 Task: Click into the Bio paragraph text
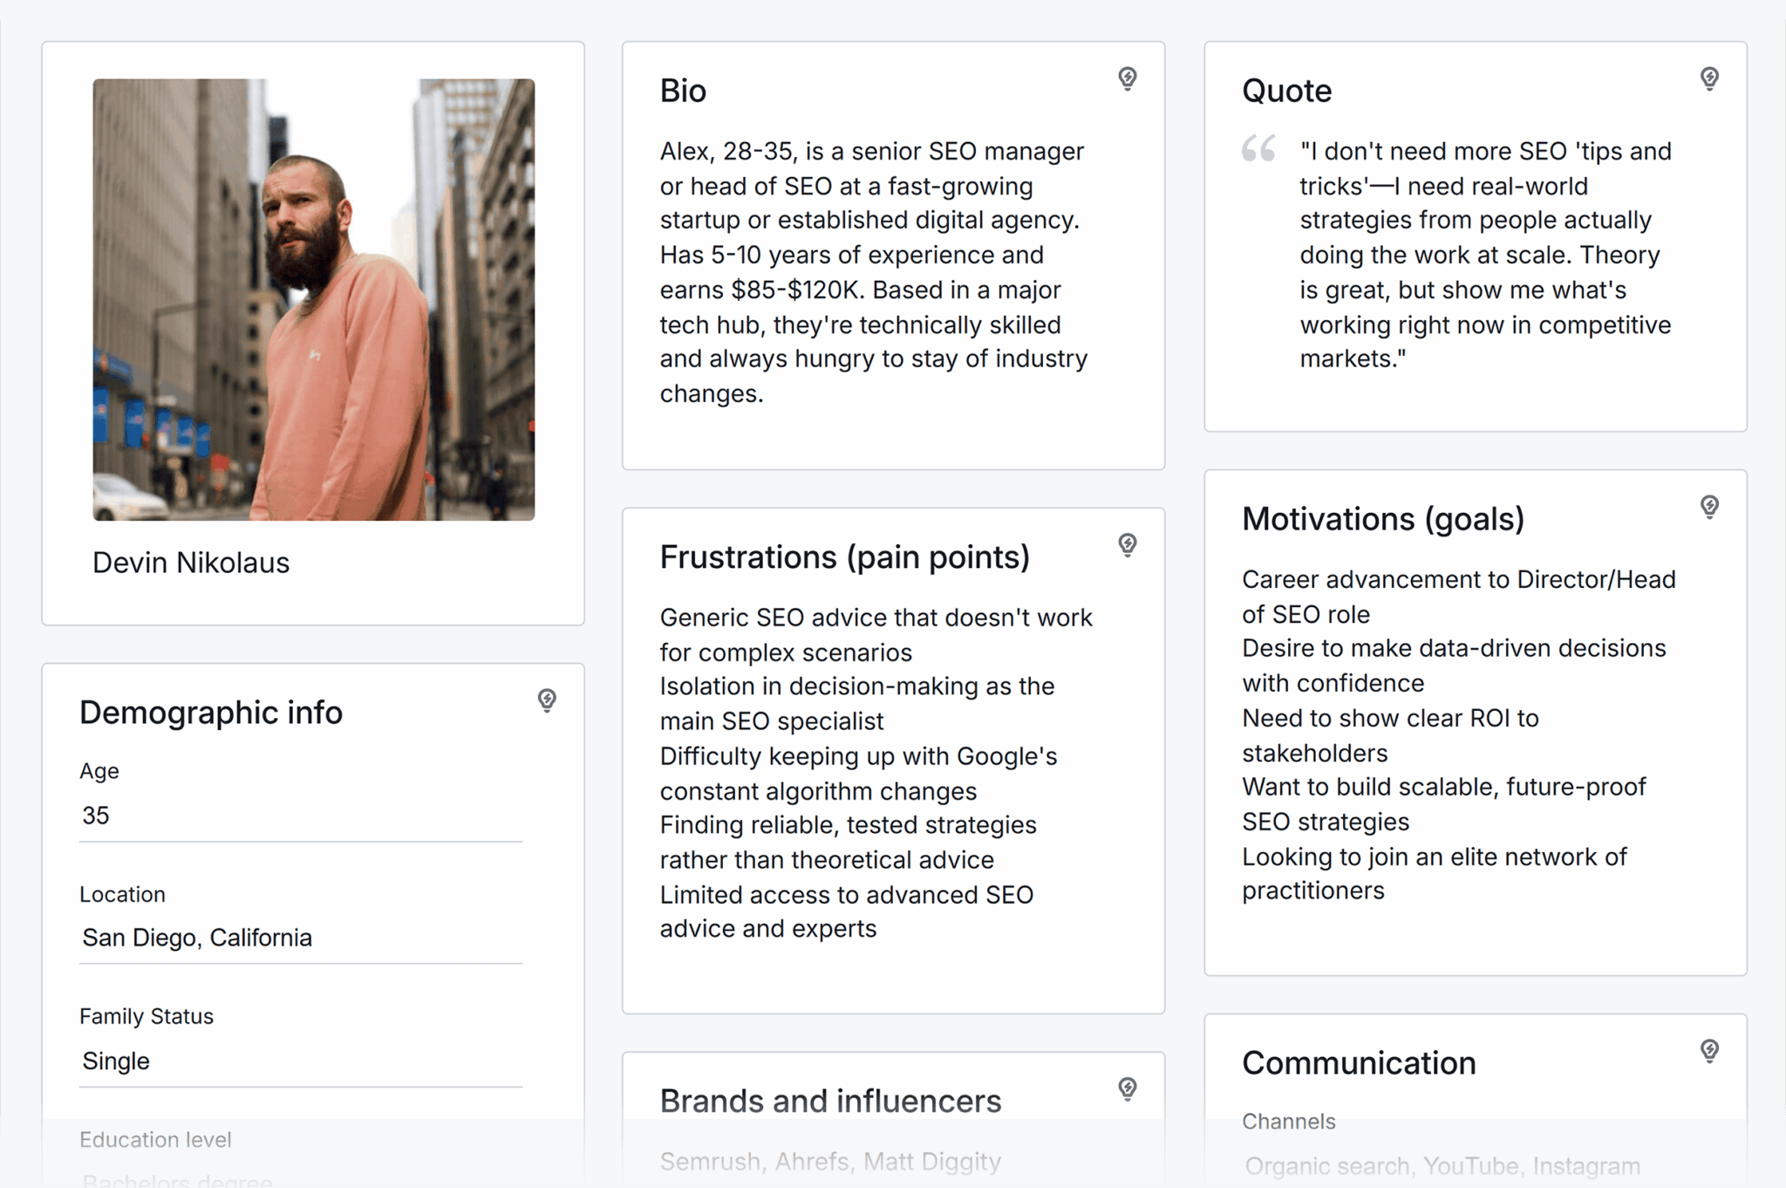click(874, 272)
